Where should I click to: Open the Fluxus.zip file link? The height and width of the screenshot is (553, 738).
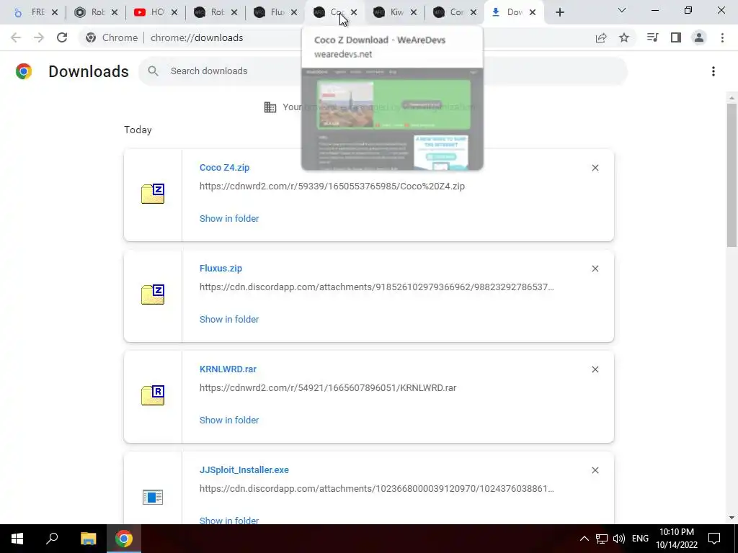pyautogui.click(x=221, y=268)
